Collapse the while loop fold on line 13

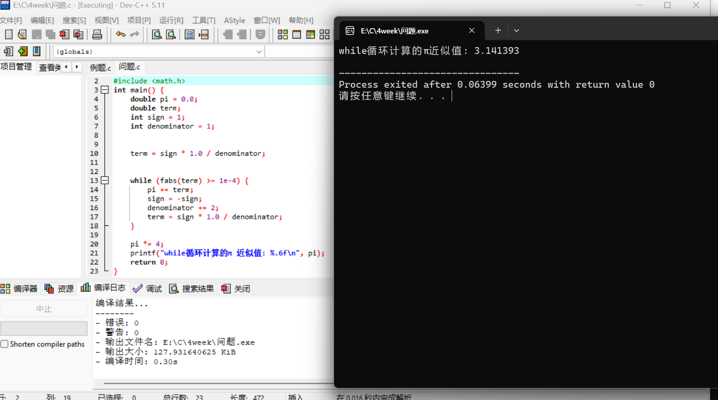(x=105, y=180)
